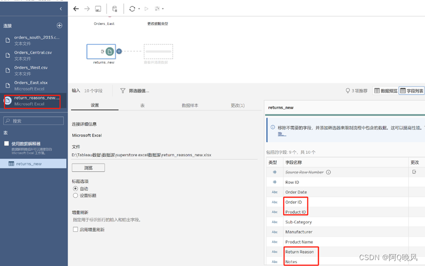This screenshot has width=425, height=266.
Task: Click the Abc type icon of Sub-Category
Action: click(275, 222)
